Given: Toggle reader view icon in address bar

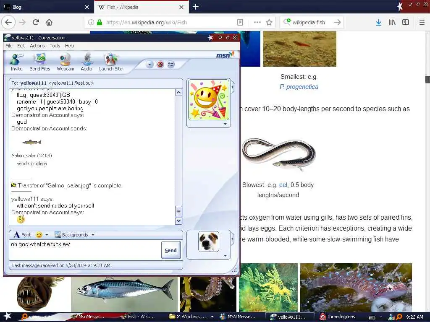Looking at the screenshot, I should coord(240,23).
